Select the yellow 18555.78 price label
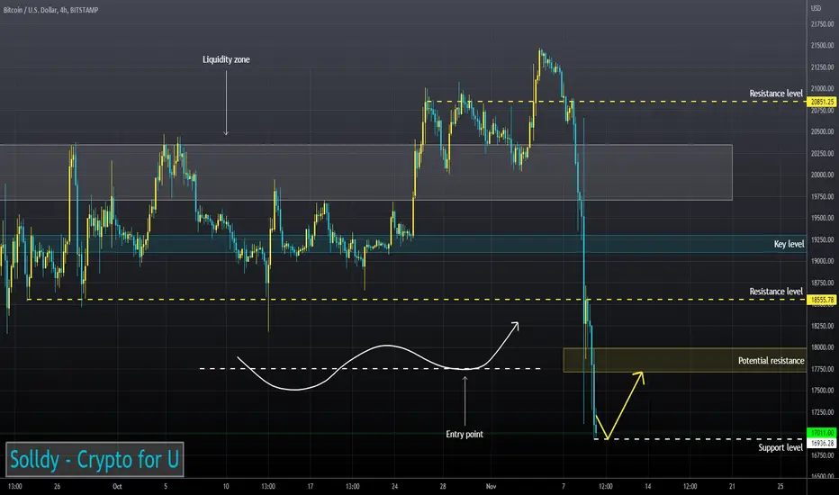This screenshot has width=839, height=495. tap(821, 300)
